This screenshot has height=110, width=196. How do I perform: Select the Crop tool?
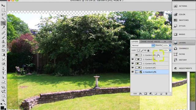3,23
